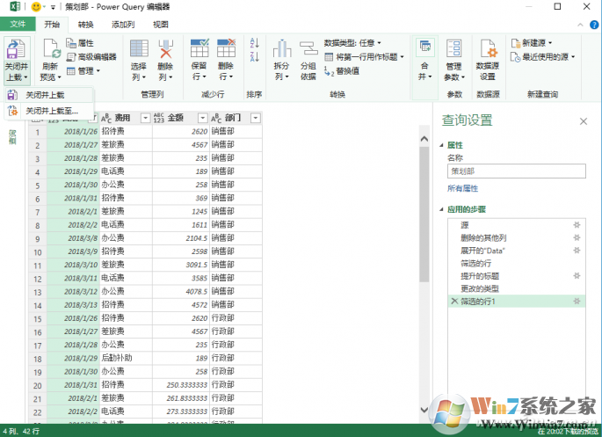Click the 删除列 (Remove Columns) icon
This screenshot has height=437, width=602.
(x=165, y=48)
